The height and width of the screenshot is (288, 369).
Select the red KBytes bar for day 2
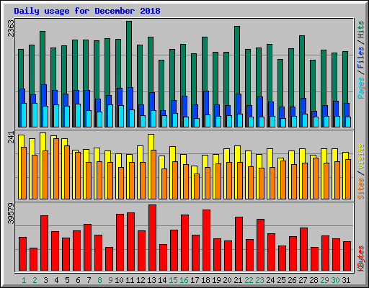(33, 259)
